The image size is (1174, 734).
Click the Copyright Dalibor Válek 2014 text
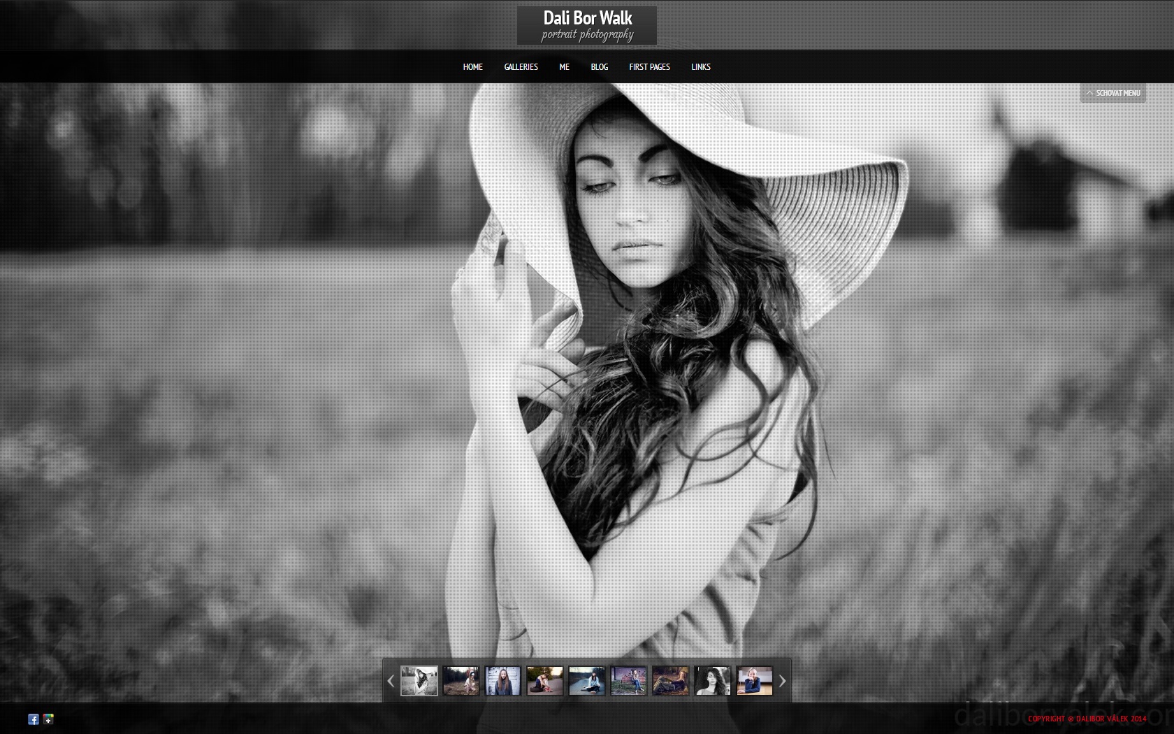[x=1087, y=719]
